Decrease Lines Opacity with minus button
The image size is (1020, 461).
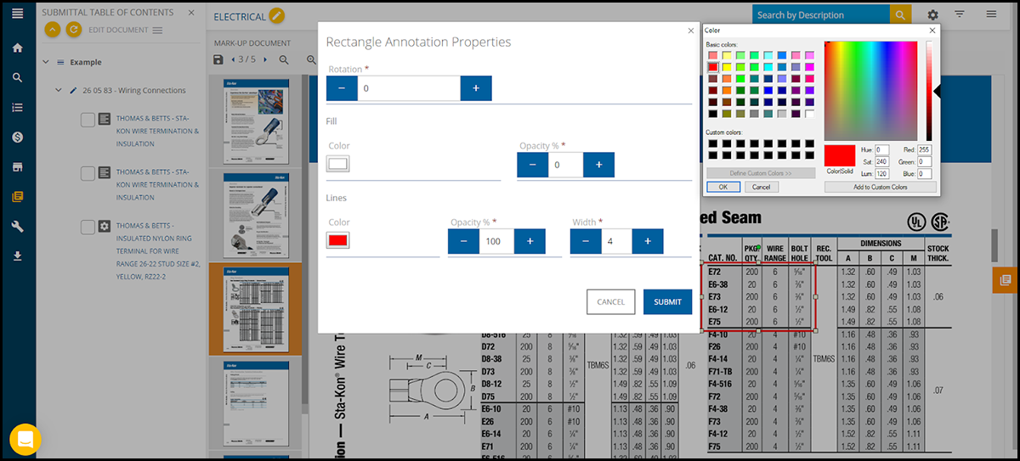coord(463,242)
